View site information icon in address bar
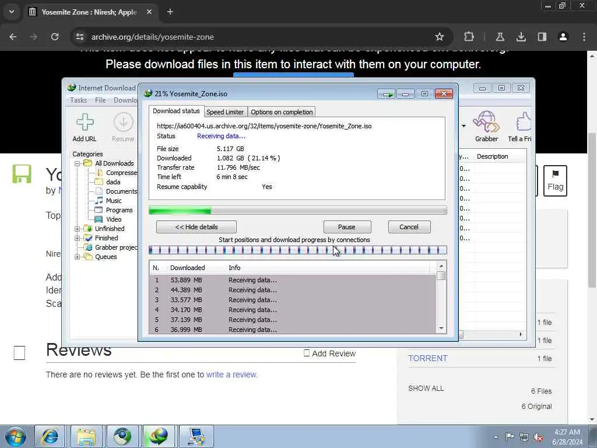The height and width of the screenshot is (448, 597). coord(79,37)
